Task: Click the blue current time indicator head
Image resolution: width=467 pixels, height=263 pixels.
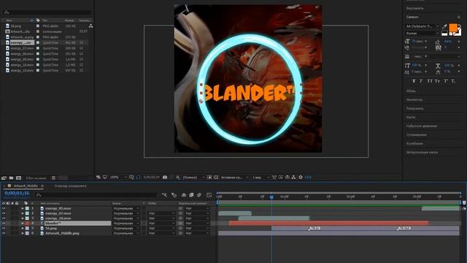Action: [x=271, y=197]
